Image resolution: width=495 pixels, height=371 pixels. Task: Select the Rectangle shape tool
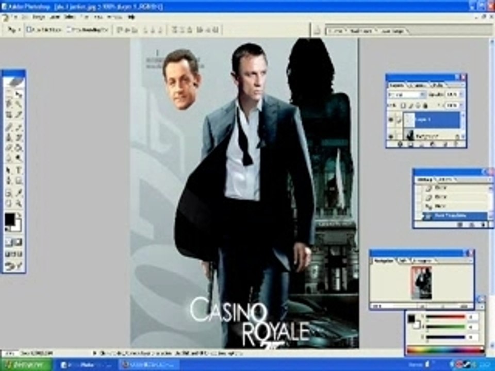pyautogui.click(x=19, y=181)
